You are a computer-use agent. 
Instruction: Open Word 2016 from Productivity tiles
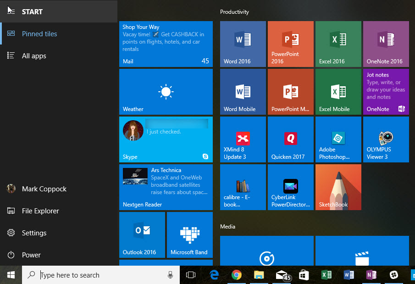(x=243, y=44)
